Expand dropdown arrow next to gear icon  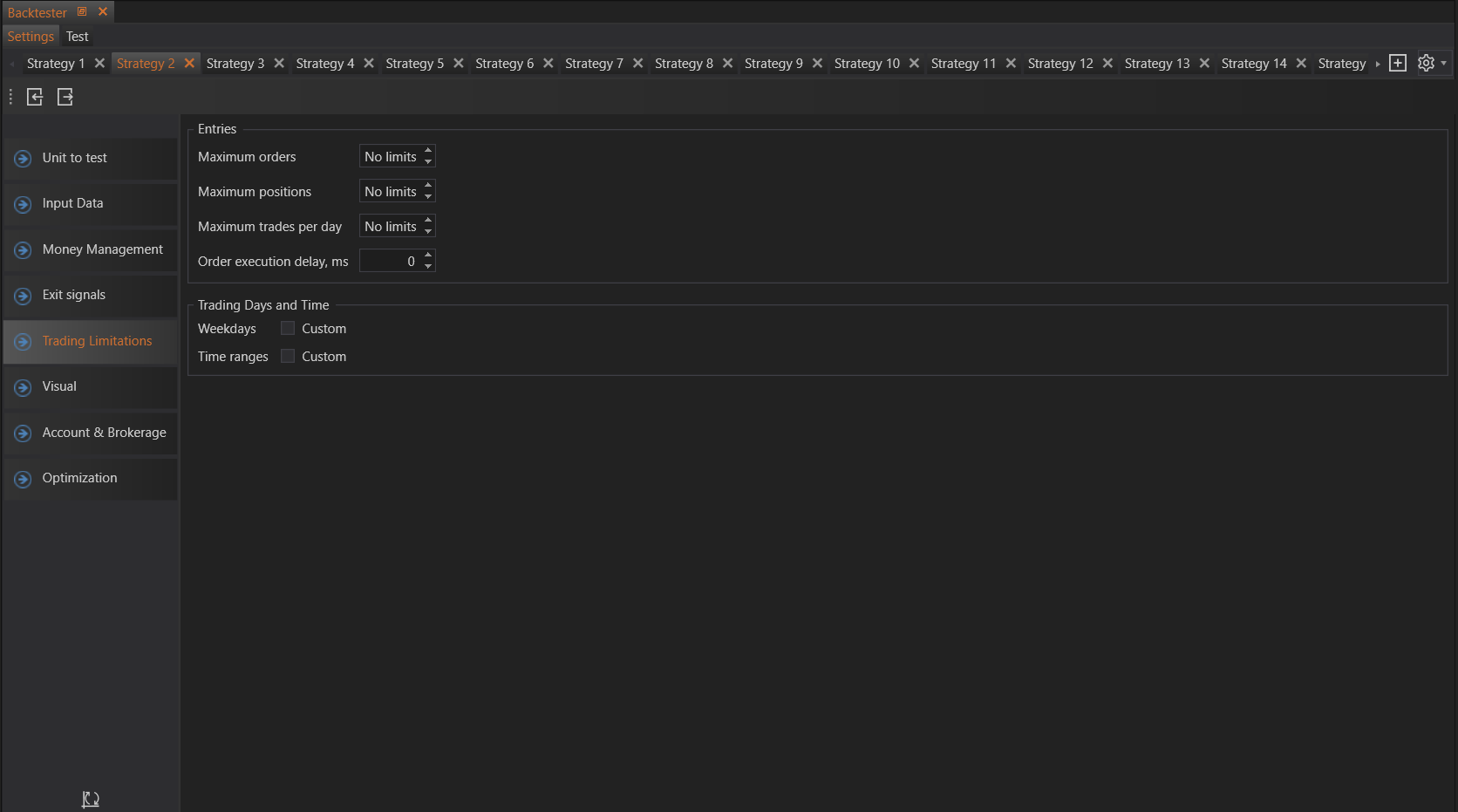(x=1443, y=64)
